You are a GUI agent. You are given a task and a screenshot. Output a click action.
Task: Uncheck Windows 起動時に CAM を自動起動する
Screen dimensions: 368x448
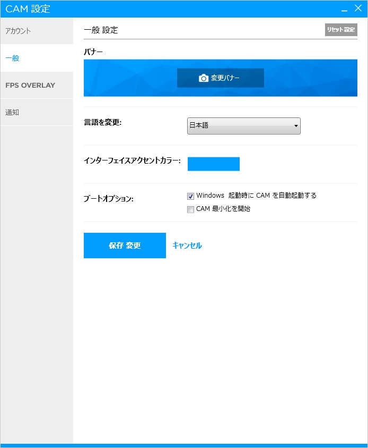pos(190,196)
